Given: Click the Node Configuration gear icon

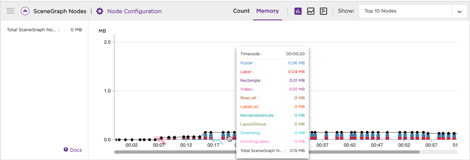Looking at the screenshot, I should pyautogui.click(x=100, y=12).
